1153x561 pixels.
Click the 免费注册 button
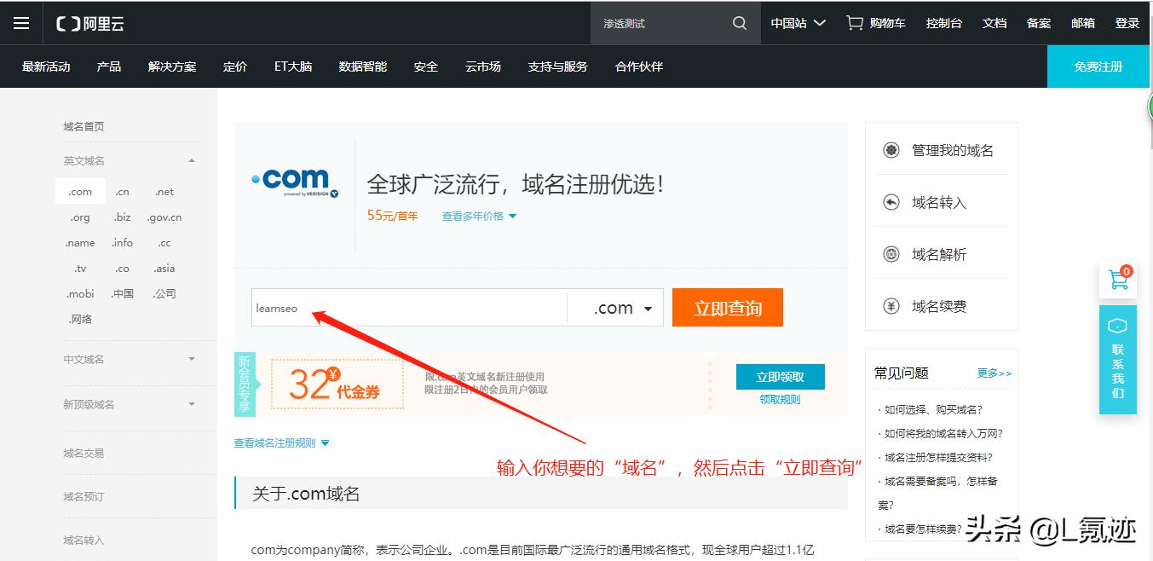(x=1098, y=66)
